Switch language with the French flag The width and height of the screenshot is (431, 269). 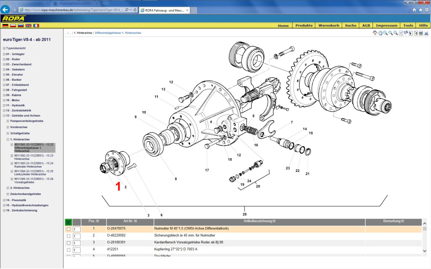pyautogui.click(x=36, y=26)
